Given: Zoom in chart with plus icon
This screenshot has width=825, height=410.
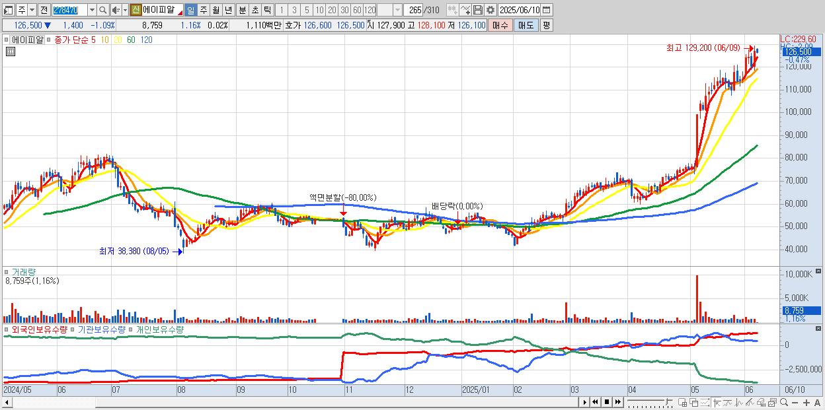Looking at the screenshot, I should pos(806,402).
